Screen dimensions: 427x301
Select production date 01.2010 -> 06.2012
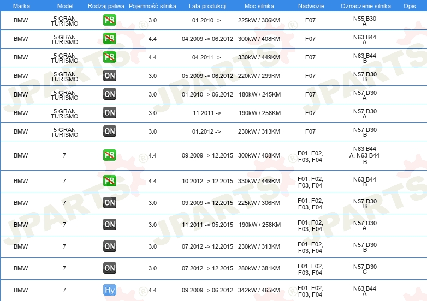pyautogui.click(x=207, y=94)
